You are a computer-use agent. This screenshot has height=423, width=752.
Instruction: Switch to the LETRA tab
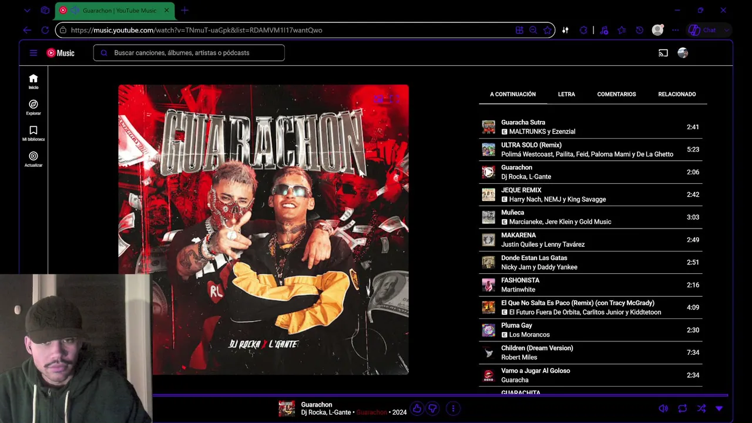click(x=566, y=94)
